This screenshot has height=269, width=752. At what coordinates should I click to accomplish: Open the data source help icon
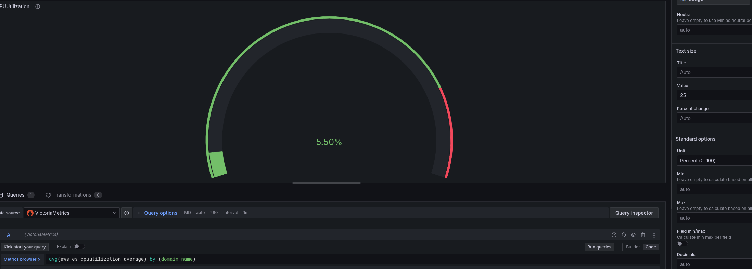pyautogui.click(x=127, y=213)
